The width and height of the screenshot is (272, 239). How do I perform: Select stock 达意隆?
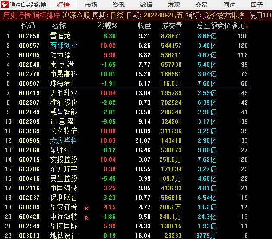[62, 121]
